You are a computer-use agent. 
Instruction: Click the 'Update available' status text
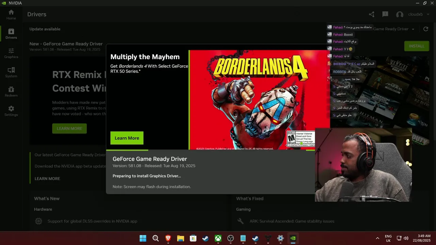[x=45, y=29]
